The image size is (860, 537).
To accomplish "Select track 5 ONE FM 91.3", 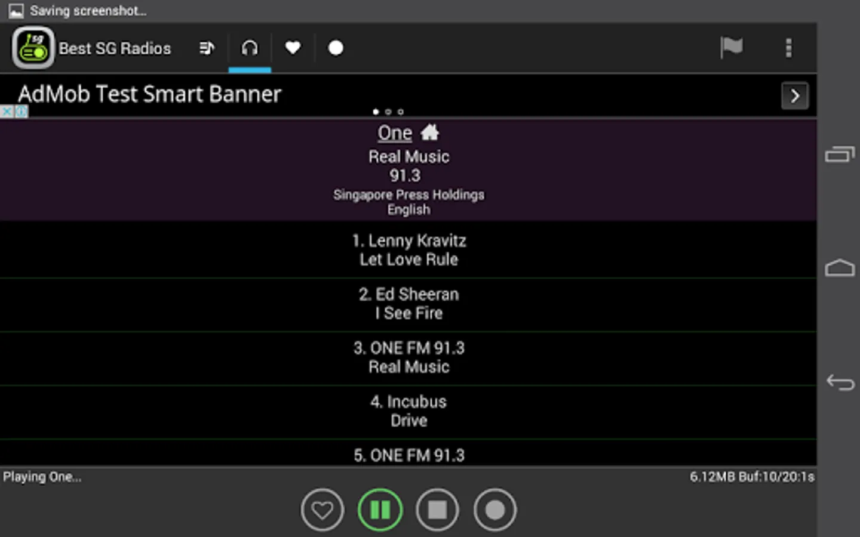I will (408, 453).
